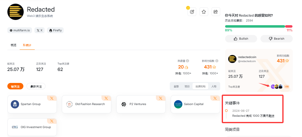Open the Spartan Group card
This screenshot has height=137, width=302.
click(32, 104)
